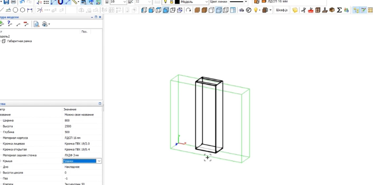Select the circle drawing tool
This screenshot has height=185, width=373.
pyautogui.click(x=16, y=10)
